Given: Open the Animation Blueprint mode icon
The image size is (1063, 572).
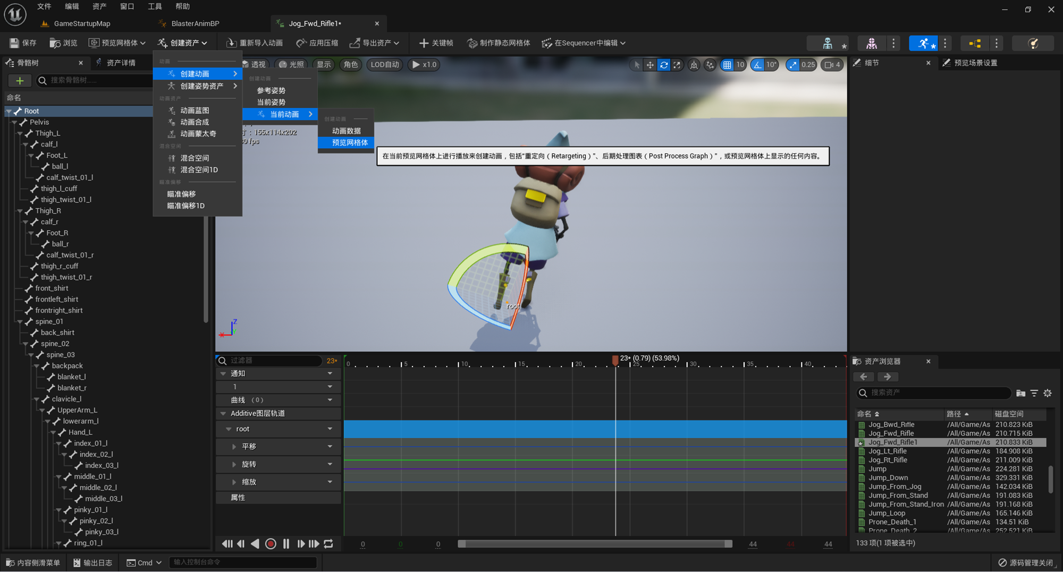Looking at the screenshot, I should 975,44.
